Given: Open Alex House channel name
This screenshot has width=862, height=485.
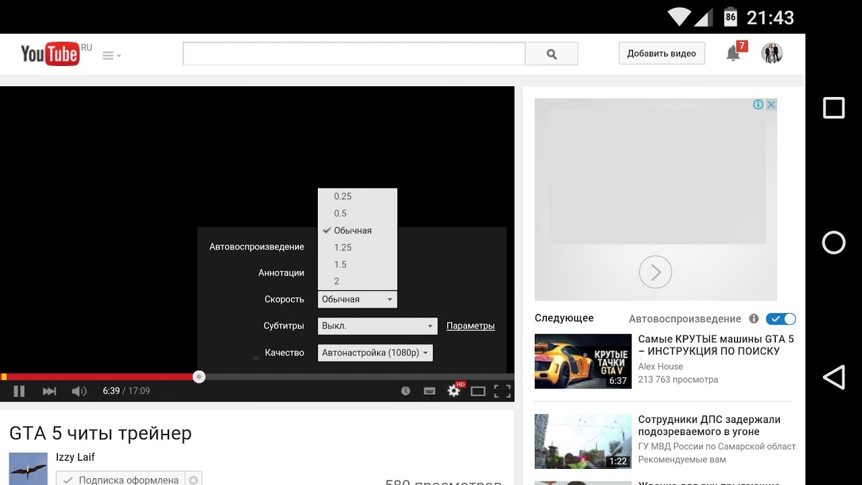Looking at the screenshot, I should pyautogui.click(x=661, y=366).
